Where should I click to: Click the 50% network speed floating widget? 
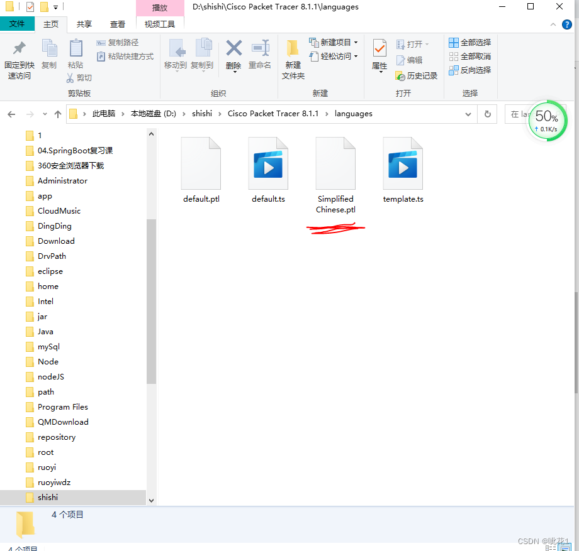click(x=547, y=121)
